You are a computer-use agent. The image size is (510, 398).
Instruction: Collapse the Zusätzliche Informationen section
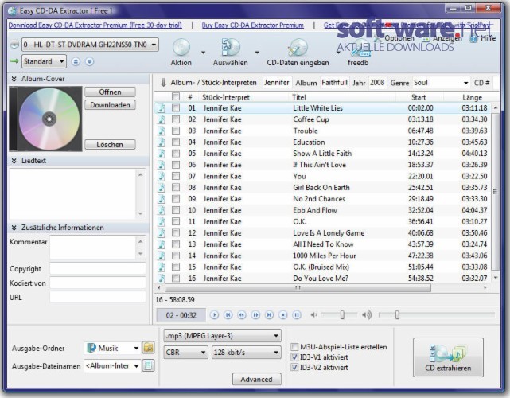click(x=14, y=228)
